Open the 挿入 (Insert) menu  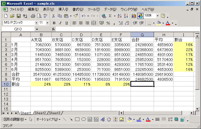pyautogui.click(x=63, y=9)
